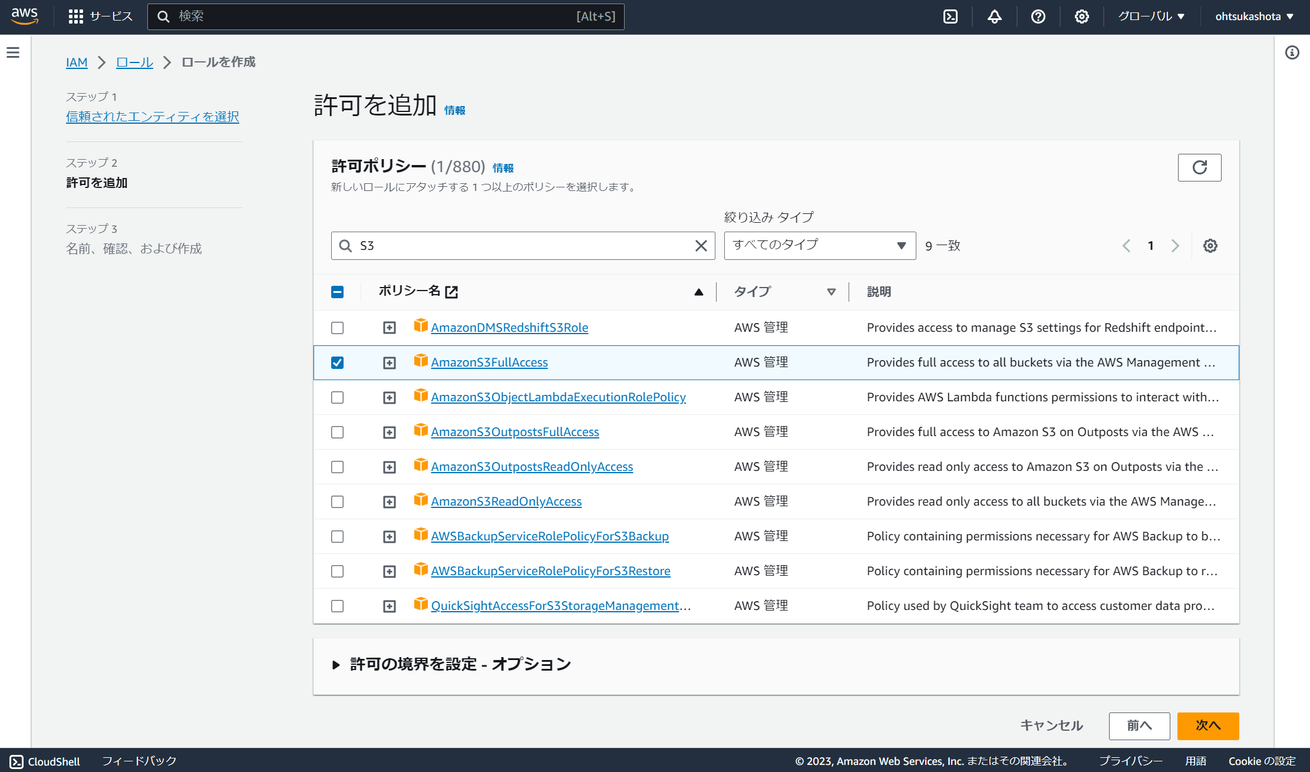Screen dimensions: 1310x772
Task: Click the 次へ button to proceed
Action: pos(1207,726)
